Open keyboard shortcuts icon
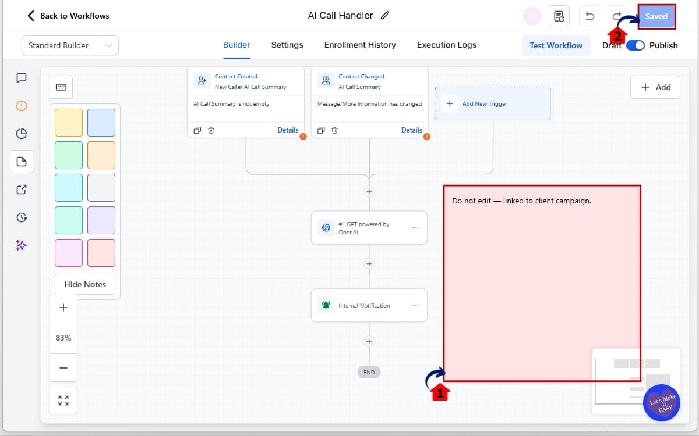Viewport: 699px width, 436px height. click(61, 87)
